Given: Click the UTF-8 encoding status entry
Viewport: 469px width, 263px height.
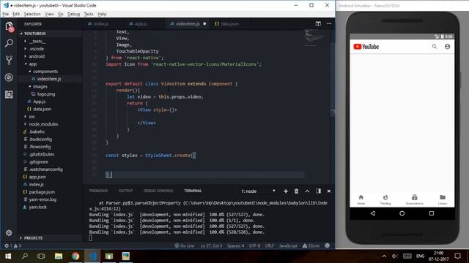Looking at the screenshot, I should (x=254, y=245).
